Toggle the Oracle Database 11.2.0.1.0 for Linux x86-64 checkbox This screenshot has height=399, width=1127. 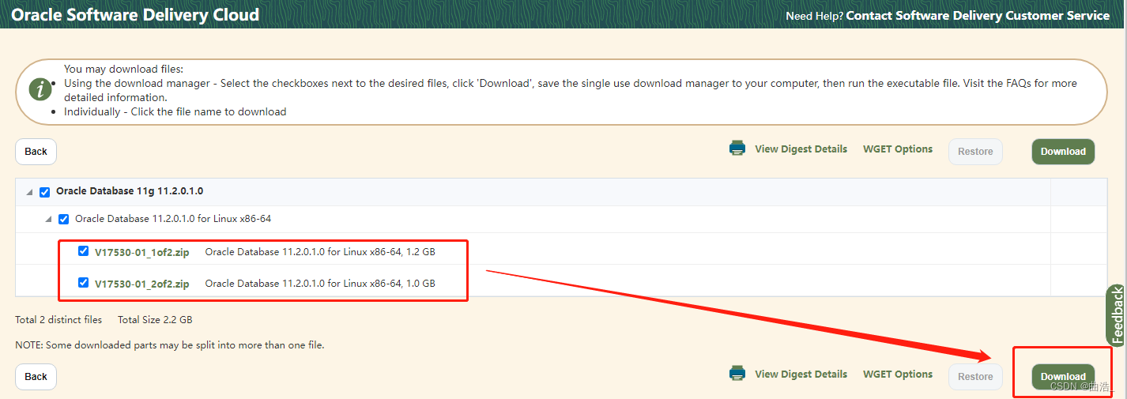(x=64, y=219)
